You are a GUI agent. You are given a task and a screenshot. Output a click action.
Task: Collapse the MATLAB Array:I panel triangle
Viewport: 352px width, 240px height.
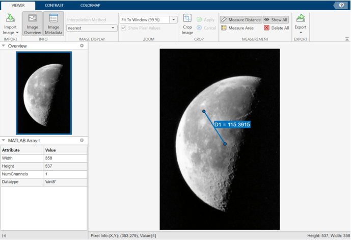tap(4, 140)
